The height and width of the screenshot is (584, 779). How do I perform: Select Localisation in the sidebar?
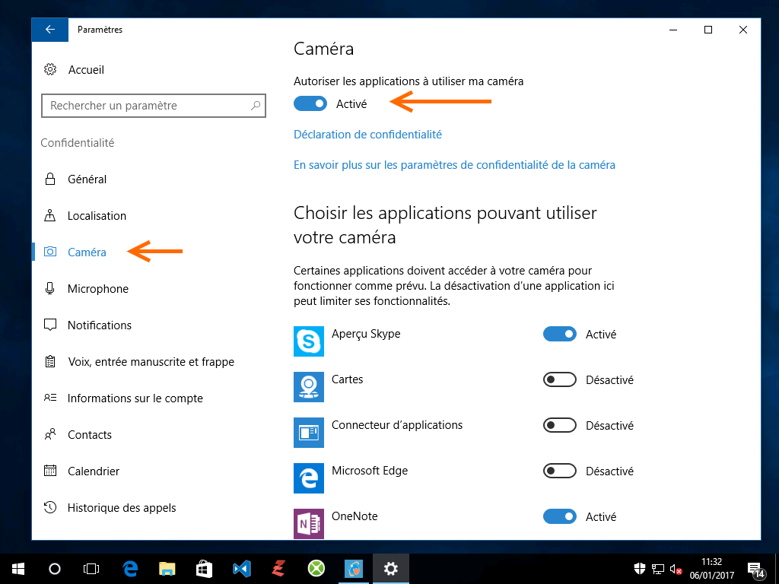point(97,215)
